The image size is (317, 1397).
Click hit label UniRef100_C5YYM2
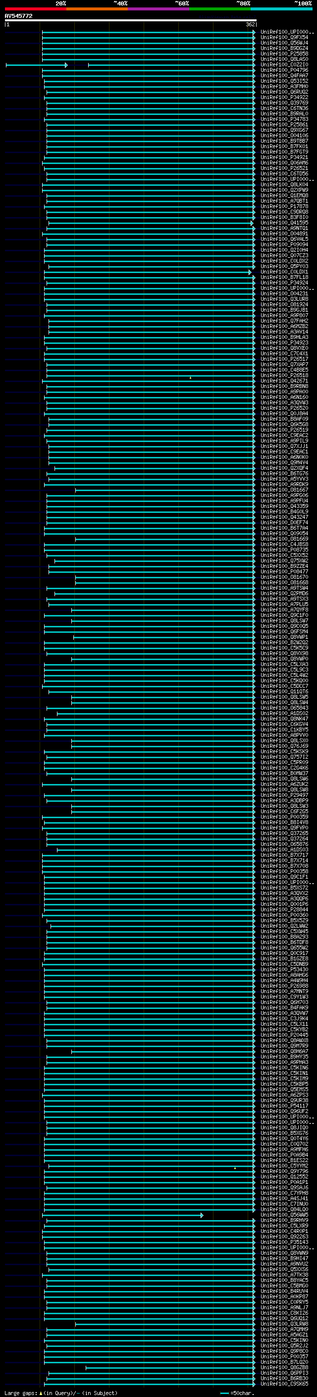click(x=284, y=1166)
